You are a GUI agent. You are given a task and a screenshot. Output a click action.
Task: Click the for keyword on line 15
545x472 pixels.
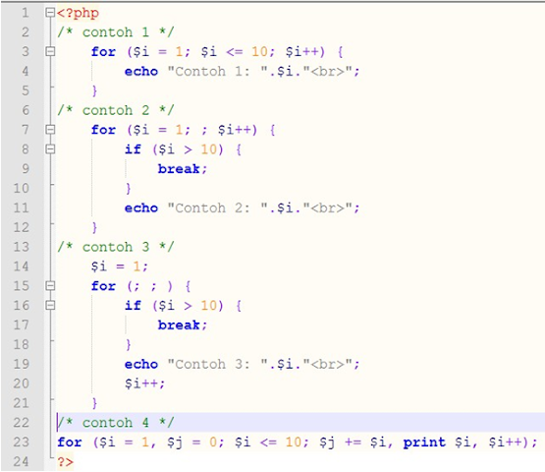tap(103, 286)
